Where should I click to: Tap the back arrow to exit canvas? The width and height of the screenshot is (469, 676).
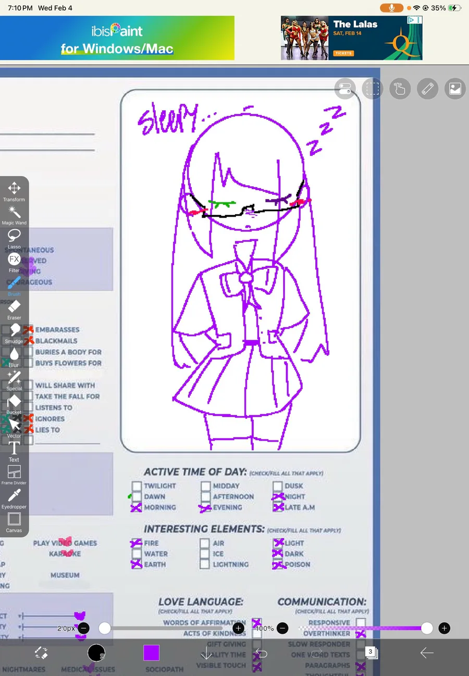pyautogui.click(x=427, y=653)
